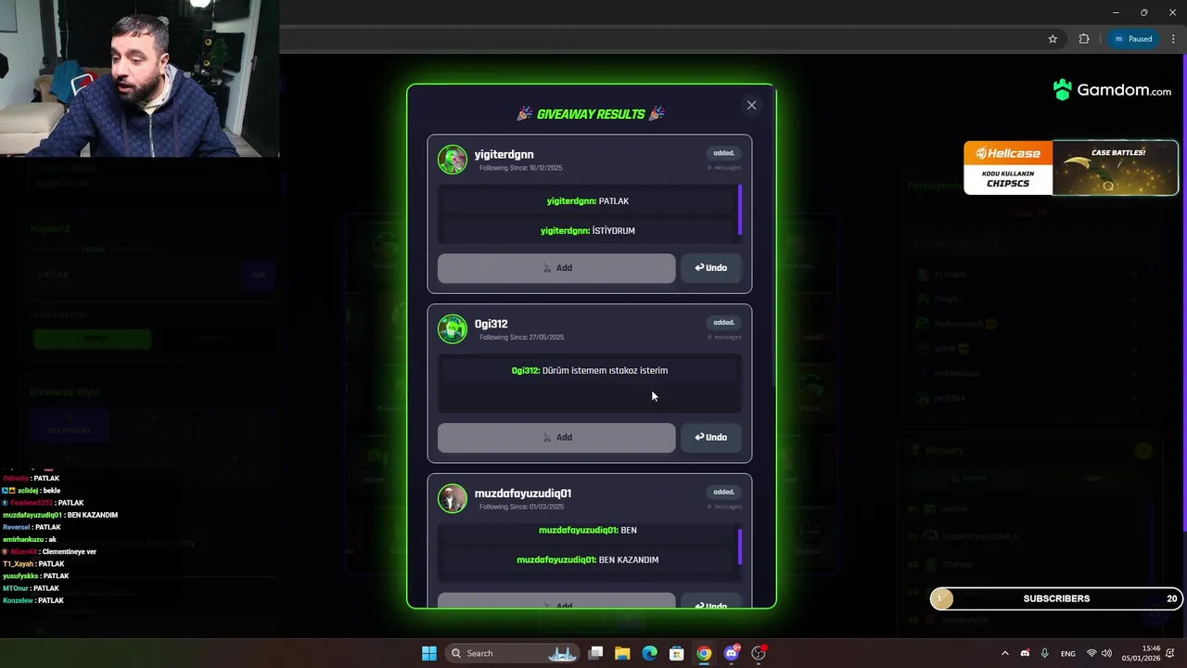Viewport: 1187px width, 668px height.
Task: Click the purple message scrollbar in muzdafayuzudiq01 card
Action: pyautogui.click(x=740, y=546)
